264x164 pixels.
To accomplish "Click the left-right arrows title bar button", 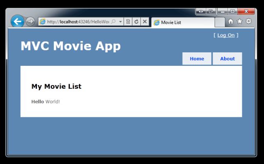I will pos(201,11).
